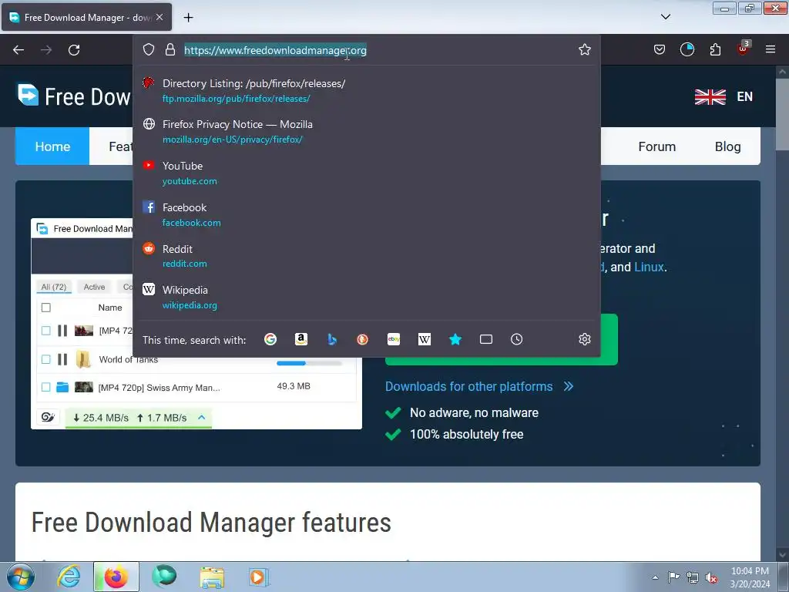
Task: Go back with the browser back arrow
Action: point(18,50)
